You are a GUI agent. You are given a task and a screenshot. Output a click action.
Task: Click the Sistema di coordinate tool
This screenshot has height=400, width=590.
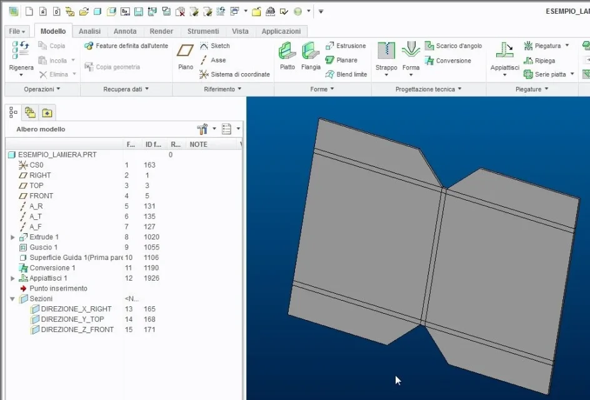[235, 74]
